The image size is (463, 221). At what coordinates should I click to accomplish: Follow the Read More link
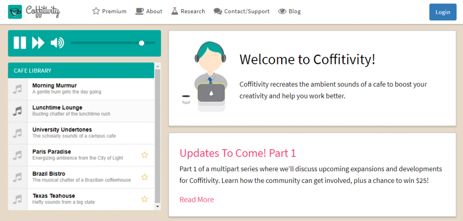196,200
